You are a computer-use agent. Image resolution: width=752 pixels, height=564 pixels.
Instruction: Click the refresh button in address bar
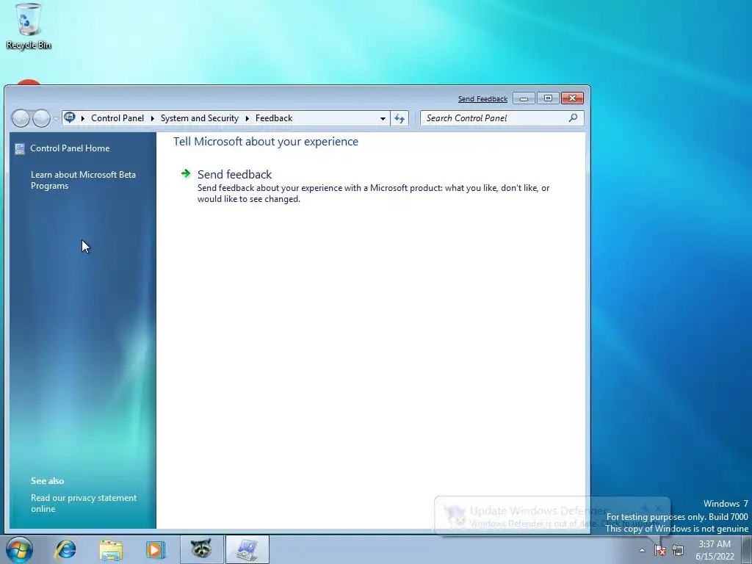click(399, 118)
